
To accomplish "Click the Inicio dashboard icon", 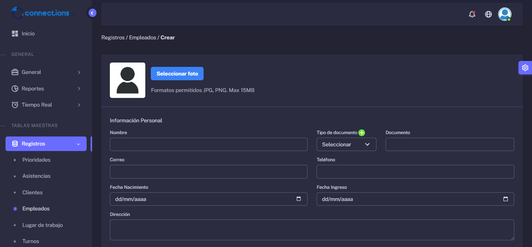I will pos(15,34).
